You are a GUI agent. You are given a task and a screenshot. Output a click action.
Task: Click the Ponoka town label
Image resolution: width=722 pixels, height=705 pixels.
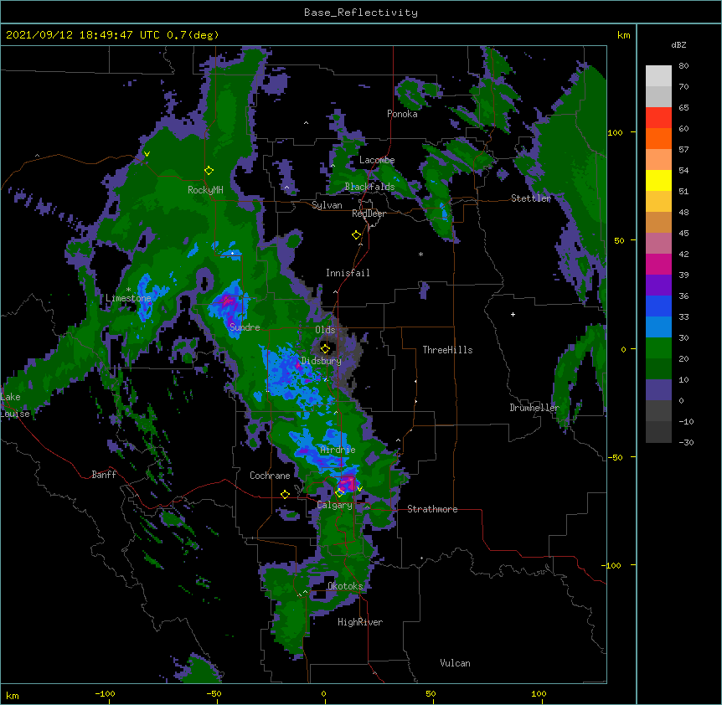pos(402,114)
